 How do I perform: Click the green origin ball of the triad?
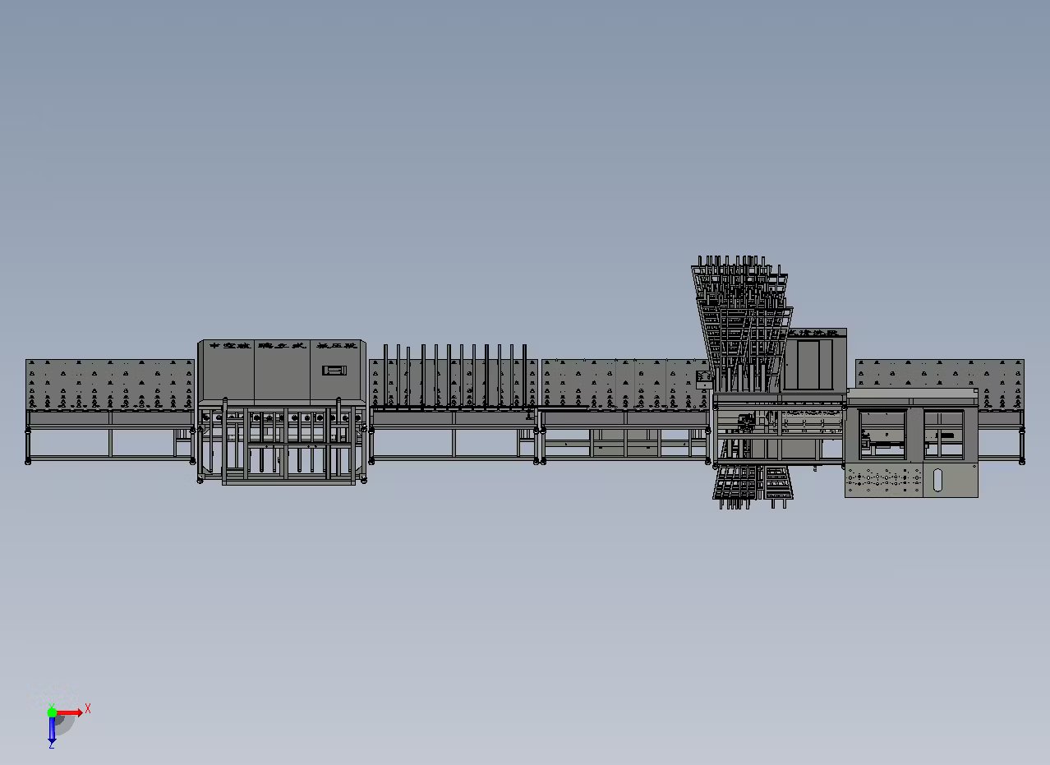(52, 711)
